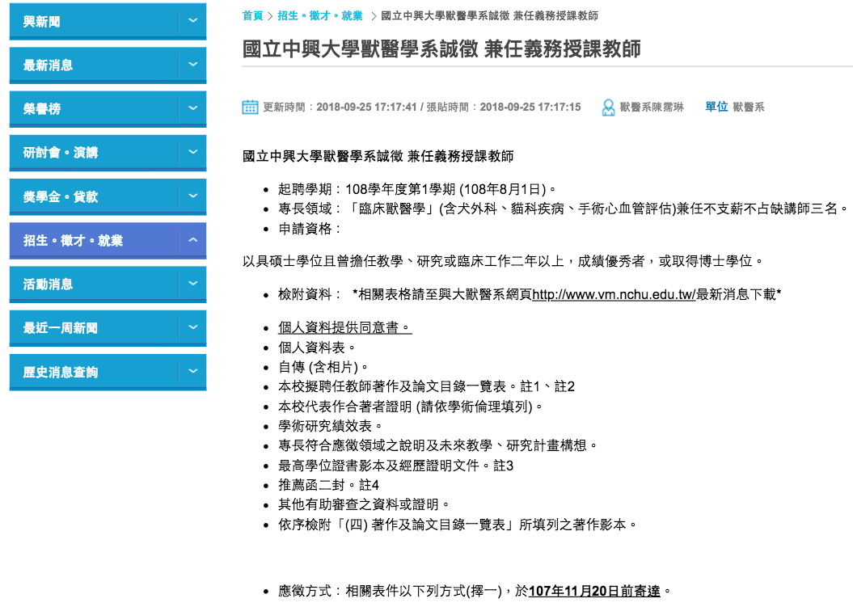Open the 最近一周新聞 sidebar menu item
Viewport: 853px width, 607px height.
click(x=108, y=328)
